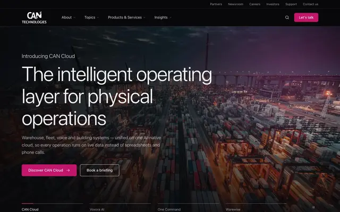Select the CAN Cloud slide tab

52,207
